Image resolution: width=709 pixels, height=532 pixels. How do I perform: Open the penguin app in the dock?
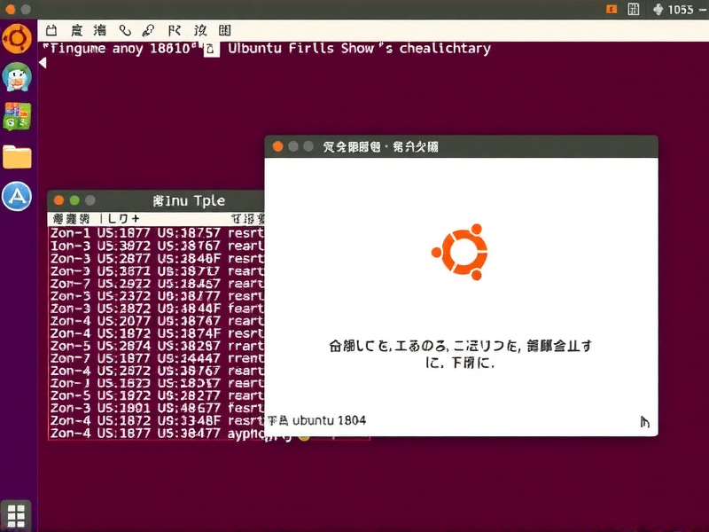coord(17,75)
